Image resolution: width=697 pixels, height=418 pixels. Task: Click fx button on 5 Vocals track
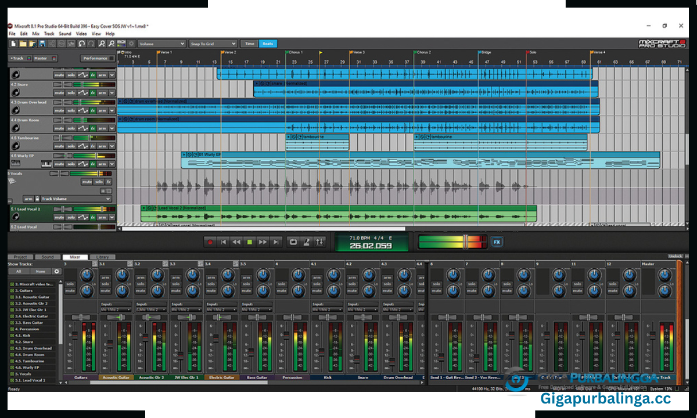click(x=109, y=182)
